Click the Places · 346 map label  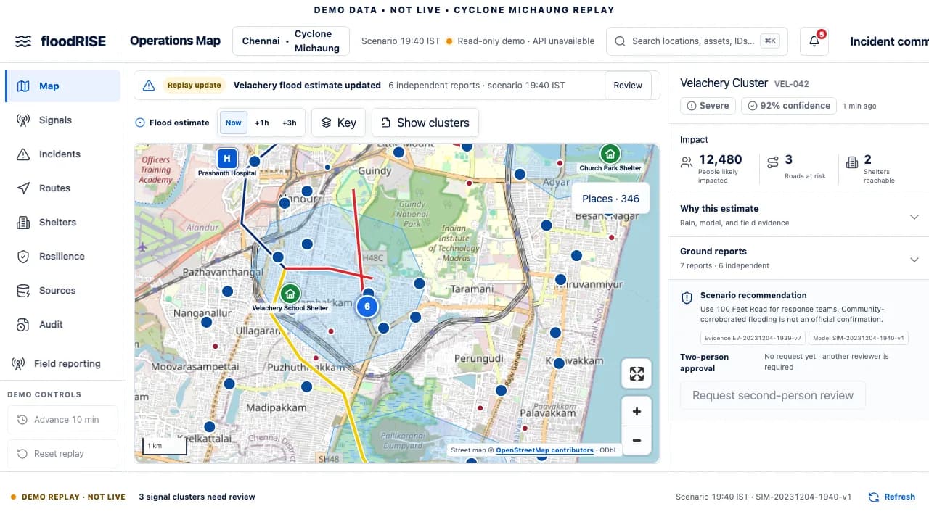[610, 199]
